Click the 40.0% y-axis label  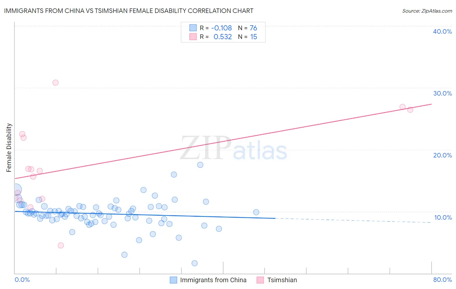(x=442, y=31)
